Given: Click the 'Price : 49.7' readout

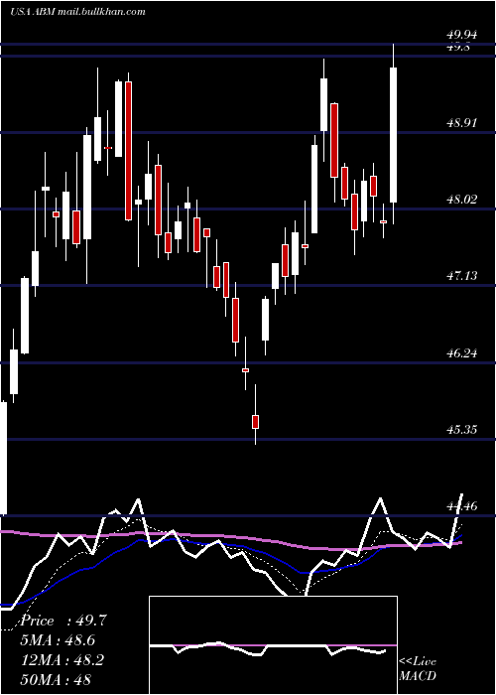Looking at the screenshot, I should [x=63, y=621].
